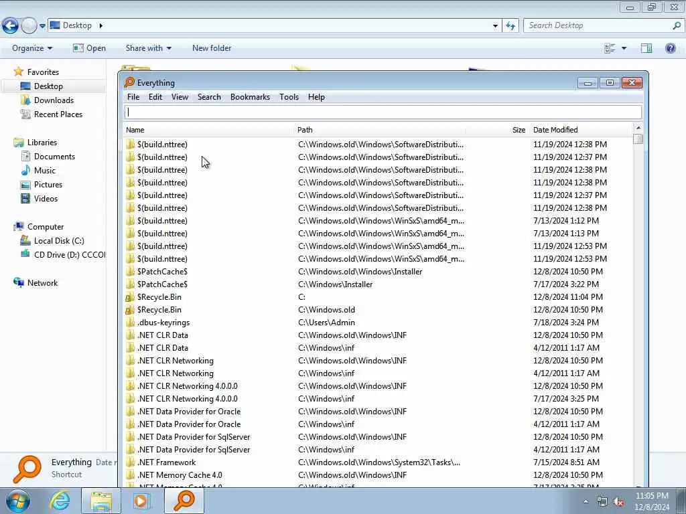The width and height of the screenshot is (686, 514).
Task: Select .NET Data Provider for Oracle dated 4/12/2011
Action: (379, 424)
